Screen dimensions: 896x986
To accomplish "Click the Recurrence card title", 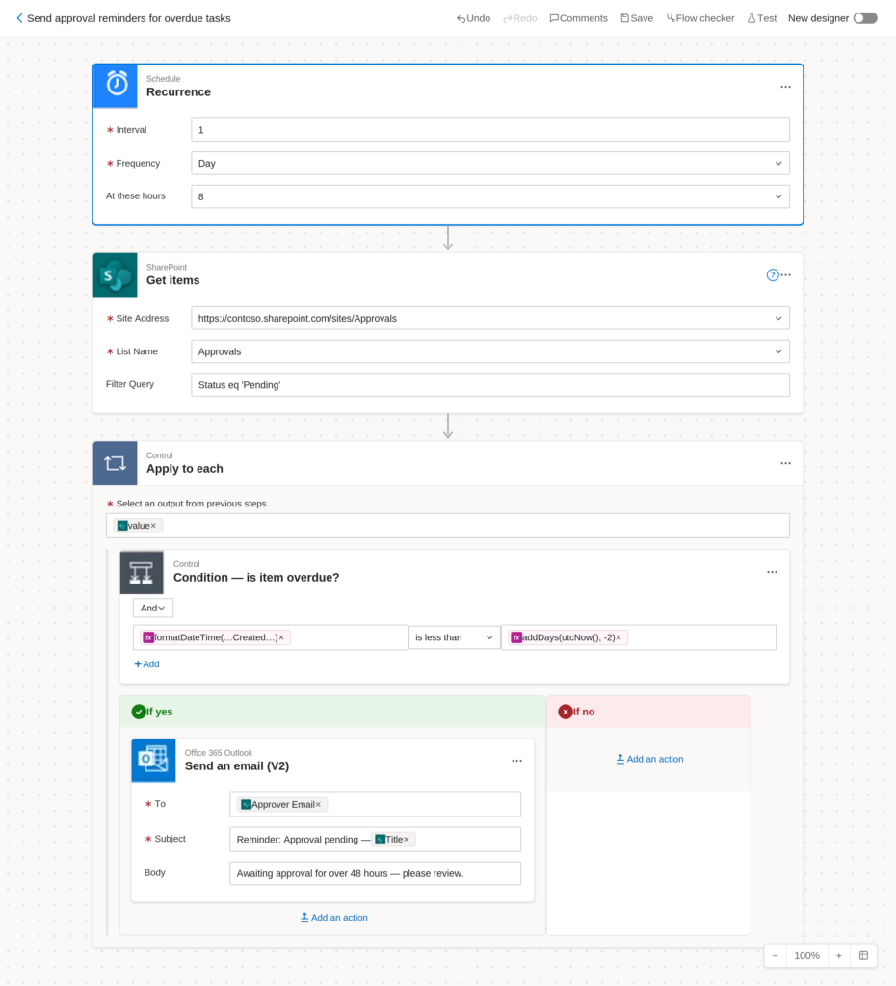I will [x=178, y=91].
